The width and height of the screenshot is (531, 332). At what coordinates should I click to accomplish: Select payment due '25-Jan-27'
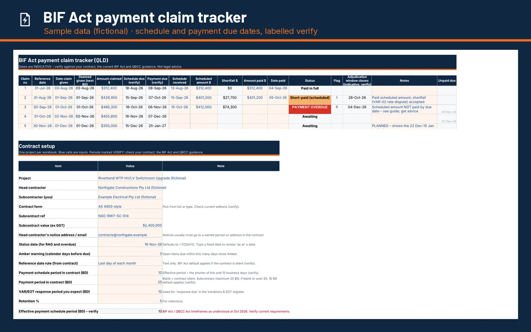click(157, 126)
